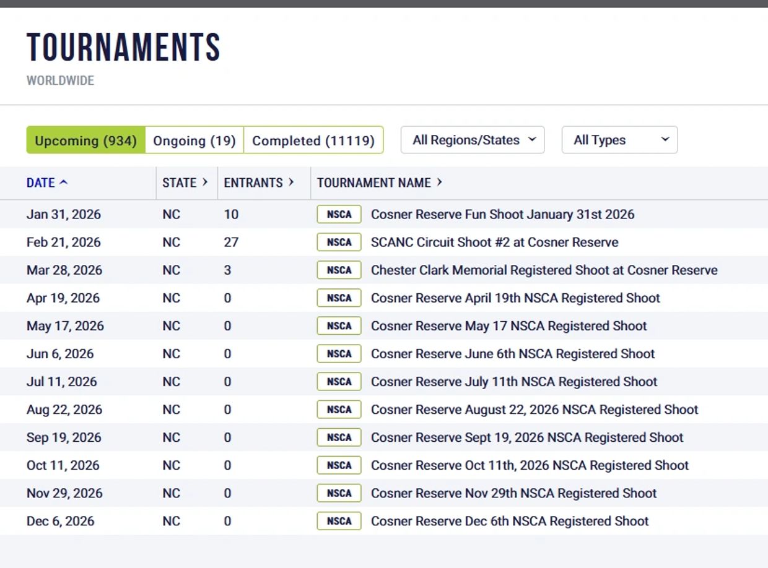Viewport: 768px width, 568px height.
Task: Click NSCA badge on April 19th shoot row
Action: coord(339,298)
